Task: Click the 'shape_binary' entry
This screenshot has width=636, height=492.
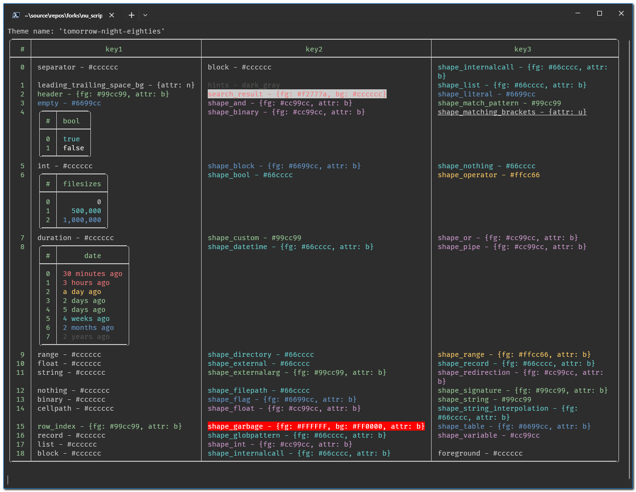Action: click(x=287, y=112)
